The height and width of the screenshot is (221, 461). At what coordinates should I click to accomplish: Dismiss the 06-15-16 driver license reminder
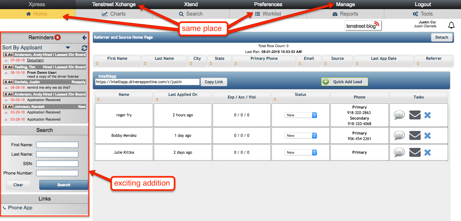[6, 73]
